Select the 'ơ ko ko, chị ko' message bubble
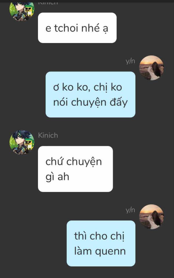This screenshot has height=278, width=174. click(90, 94)
